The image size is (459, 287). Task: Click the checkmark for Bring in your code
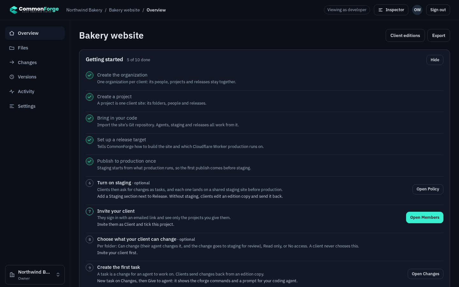pos(90,118)
